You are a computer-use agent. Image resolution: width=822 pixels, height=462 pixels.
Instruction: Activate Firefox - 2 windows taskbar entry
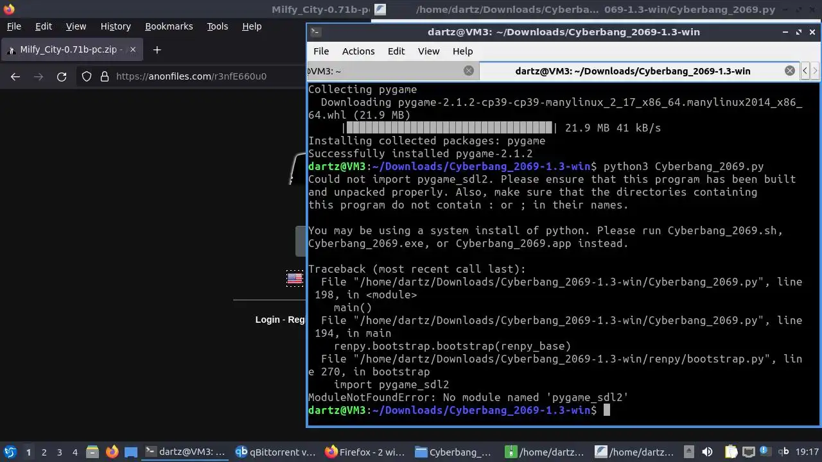tap(365, 452)
